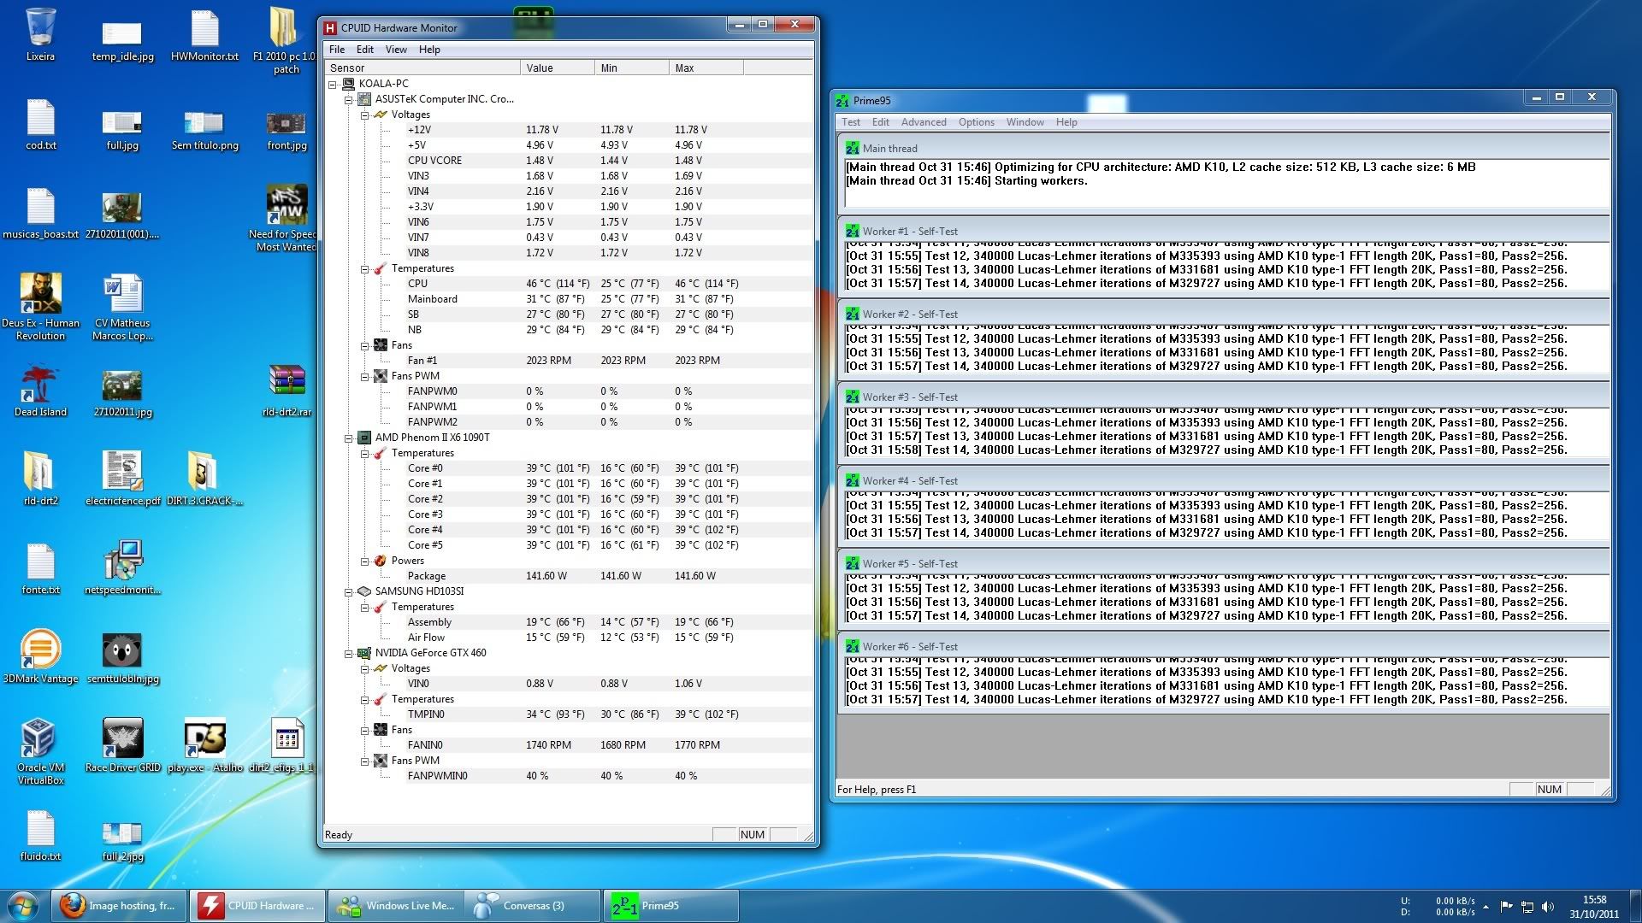The image size is (1642, 923).
Task: Open the Race Driver GRID shortcut
Action: coord(122,738)
